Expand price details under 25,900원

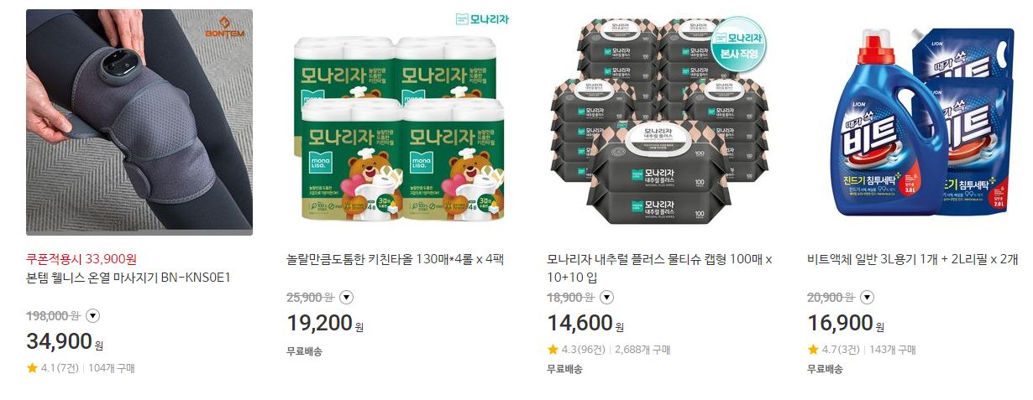(346, 297)
